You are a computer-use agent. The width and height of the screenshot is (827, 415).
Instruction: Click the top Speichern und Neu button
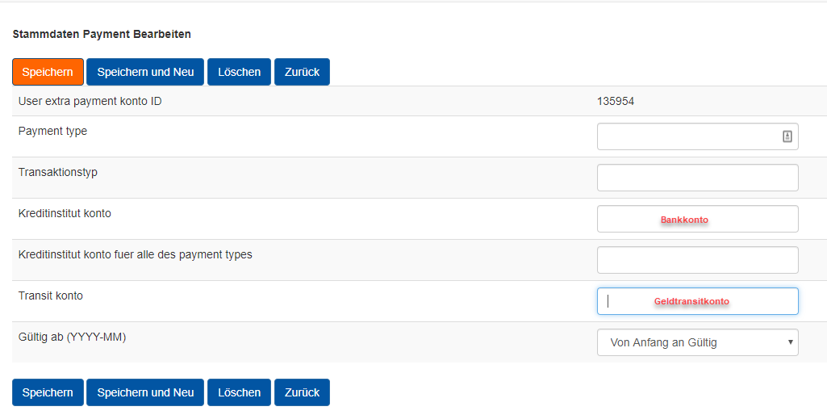145,72
